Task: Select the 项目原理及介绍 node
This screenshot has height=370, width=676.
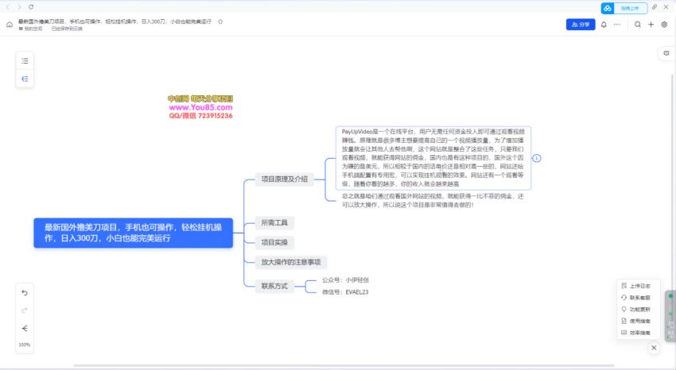Action: 284,179
